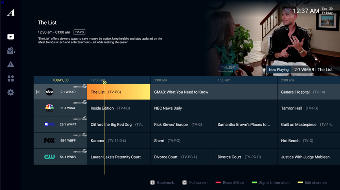The width and height of the screenshot is (340, 190).
Task: Select Rick Steves' Europe program
Action: click(182, 124)
